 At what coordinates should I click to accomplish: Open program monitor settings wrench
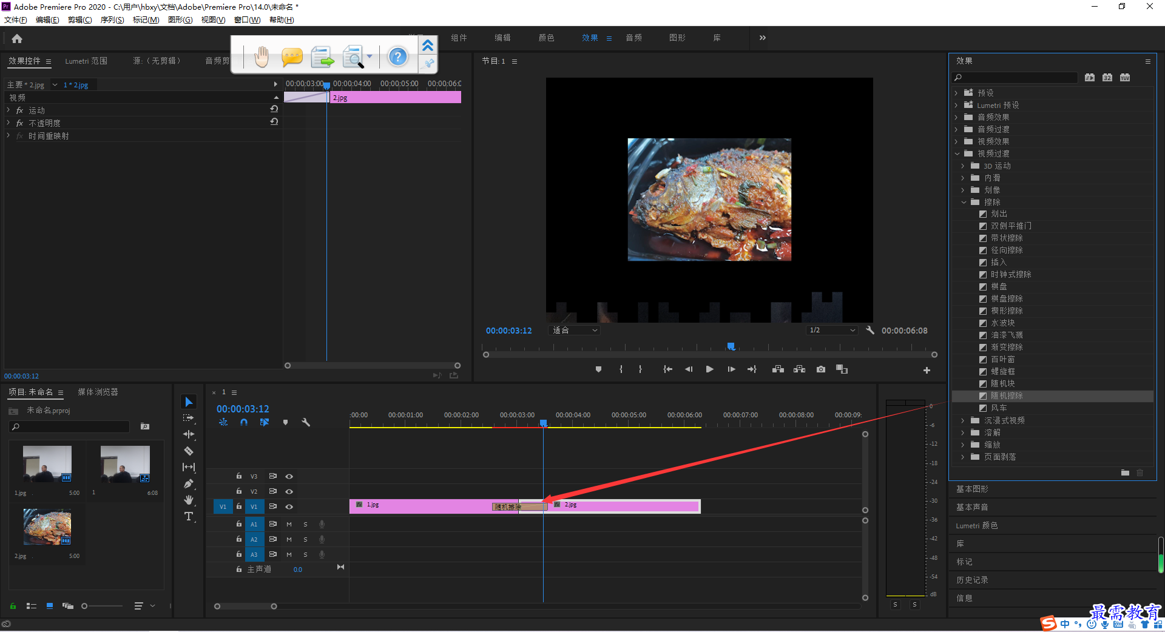870,330
